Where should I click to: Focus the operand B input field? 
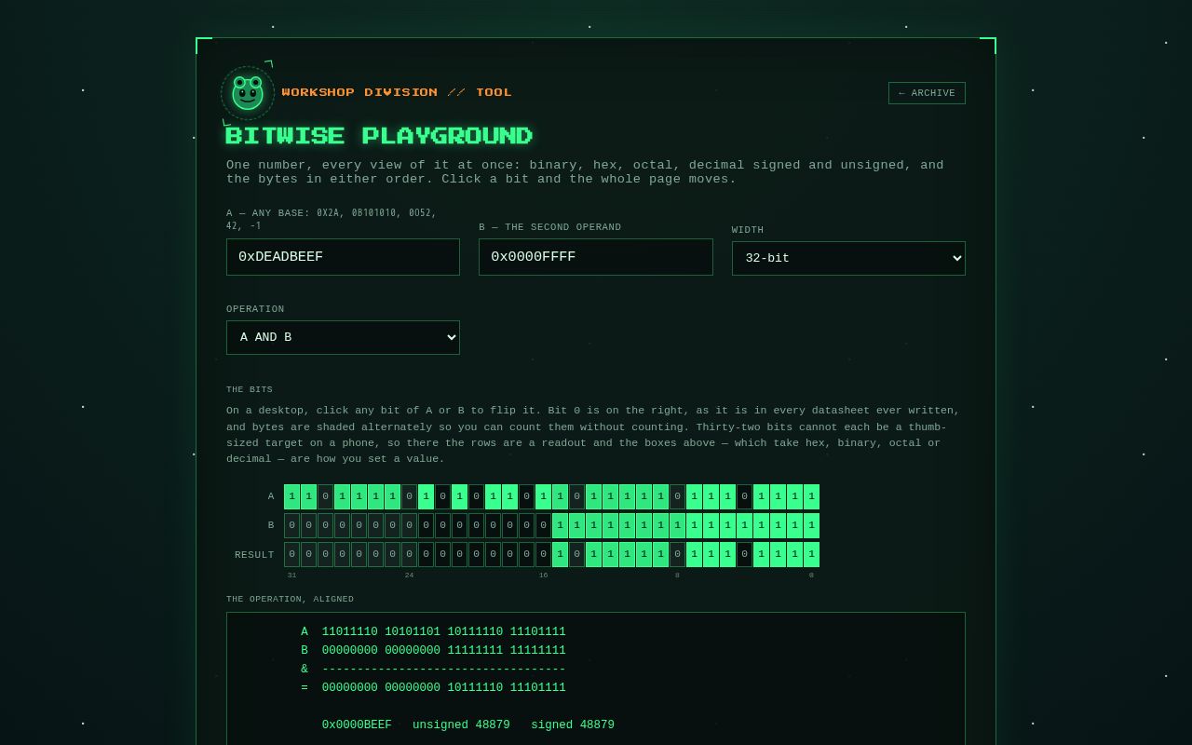(596, 257)
